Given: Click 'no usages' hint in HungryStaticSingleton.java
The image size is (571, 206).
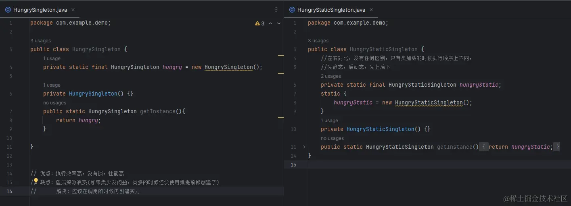Looking at the screenshot, I should (332, 138).
